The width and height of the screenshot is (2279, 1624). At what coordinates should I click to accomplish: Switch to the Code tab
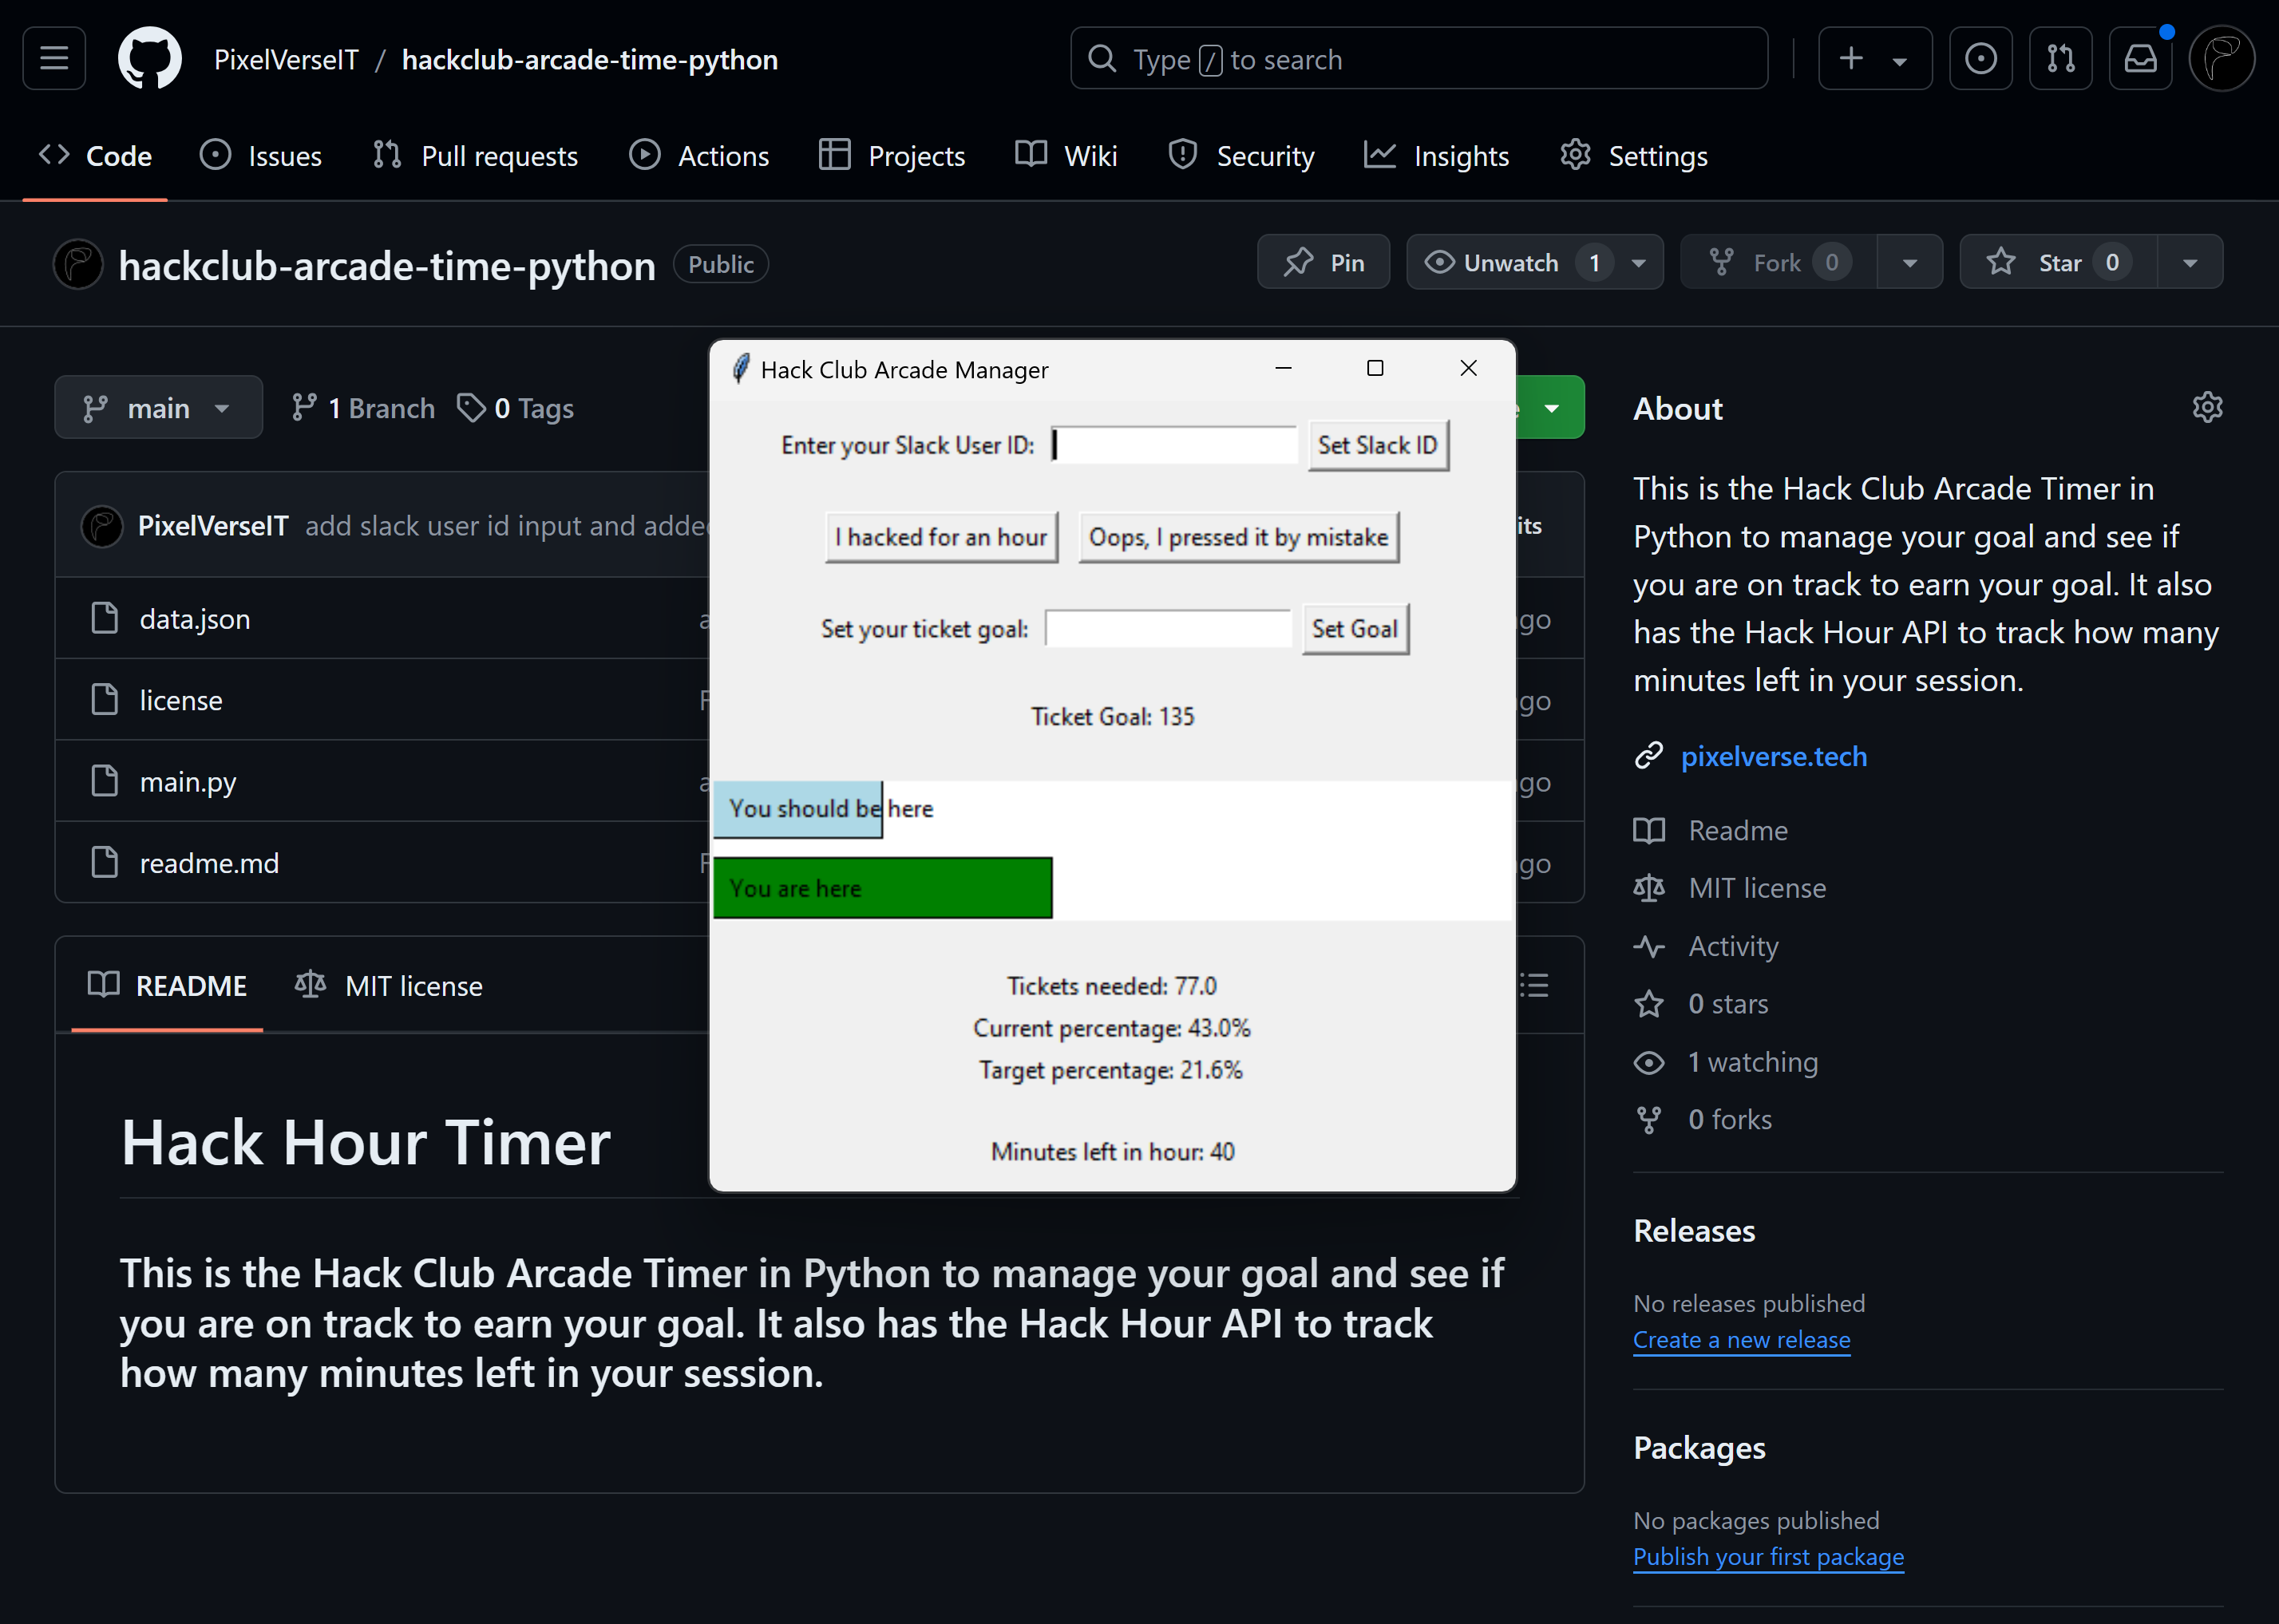click(95, 156)
